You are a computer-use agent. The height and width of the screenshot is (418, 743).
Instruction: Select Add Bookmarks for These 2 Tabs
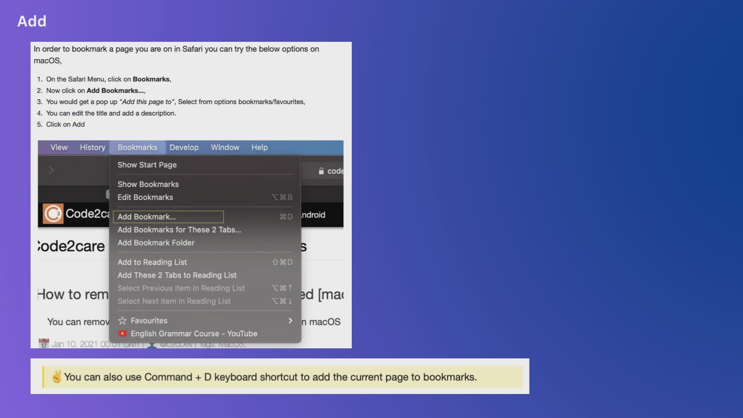179,230
